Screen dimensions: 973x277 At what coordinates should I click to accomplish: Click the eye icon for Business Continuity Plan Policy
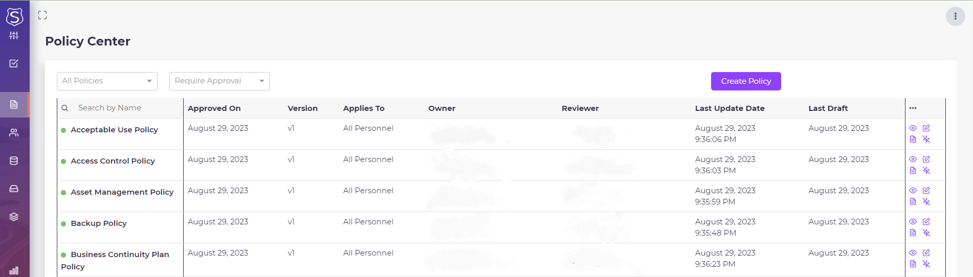coord(913,253)
